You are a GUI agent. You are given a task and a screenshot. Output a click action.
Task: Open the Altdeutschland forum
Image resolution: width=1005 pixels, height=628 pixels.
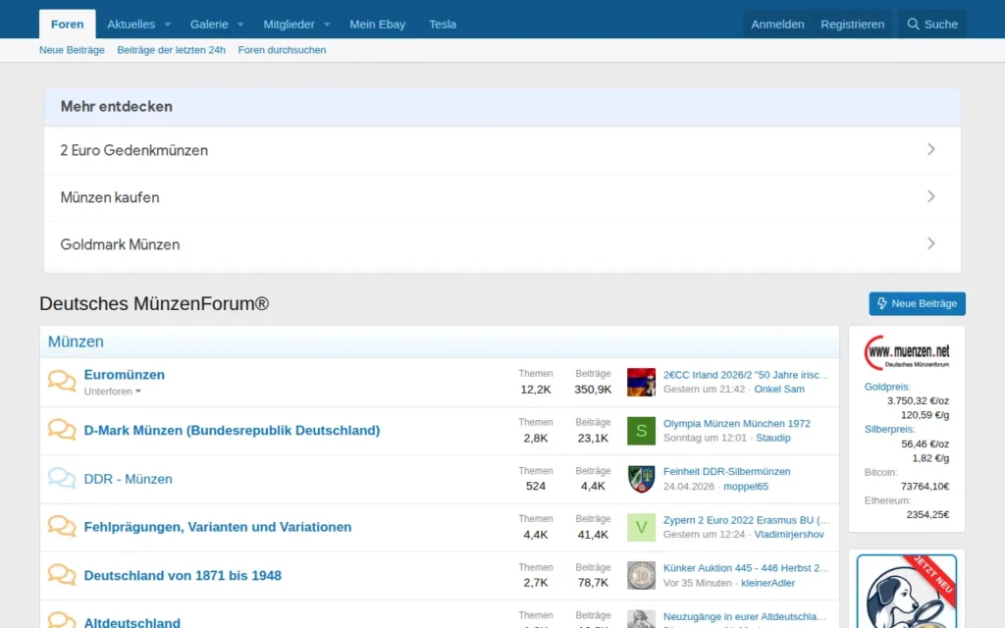(132, 621)
